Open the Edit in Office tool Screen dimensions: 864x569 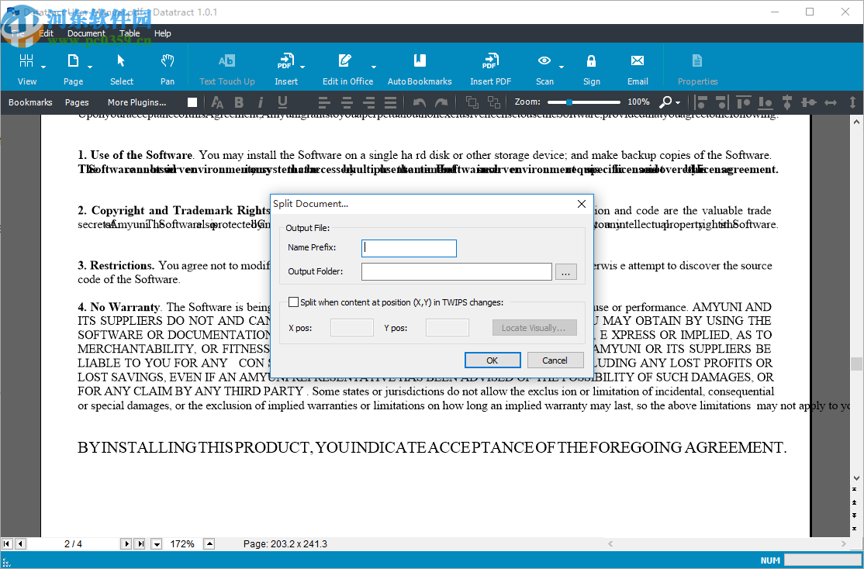(344, 67)
